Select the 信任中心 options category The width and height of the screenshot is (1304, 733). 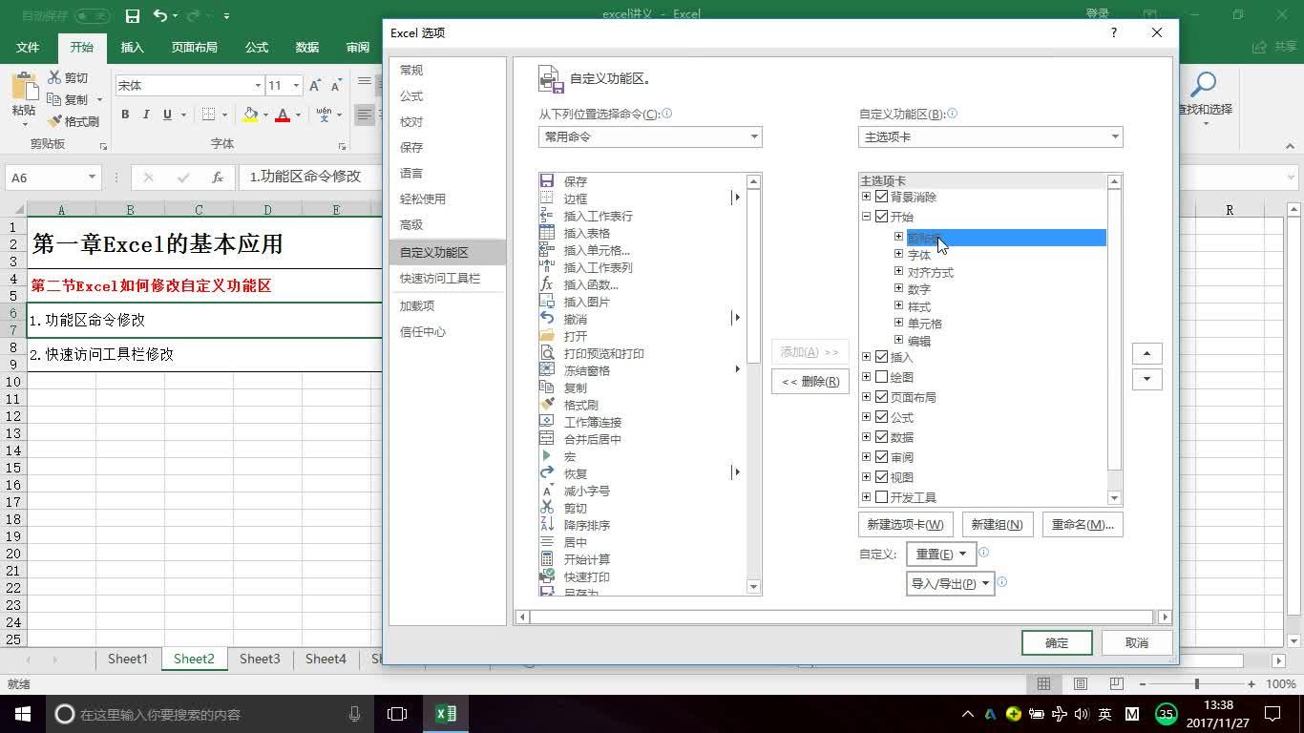pos(448,332)
